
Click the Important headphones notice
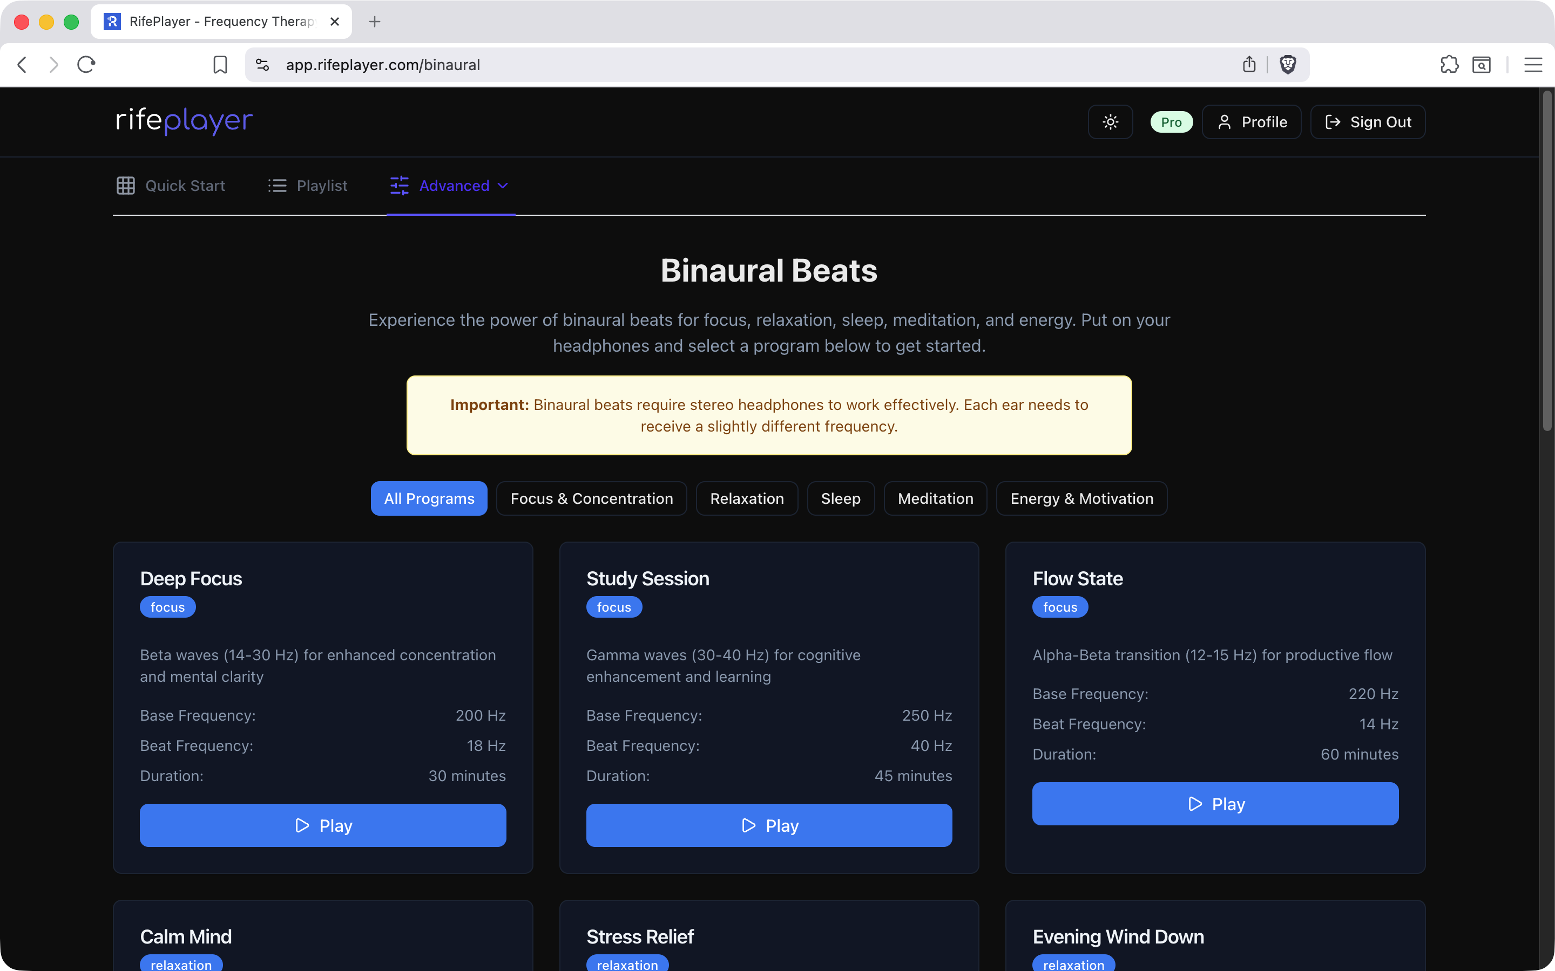coord(769,415)
